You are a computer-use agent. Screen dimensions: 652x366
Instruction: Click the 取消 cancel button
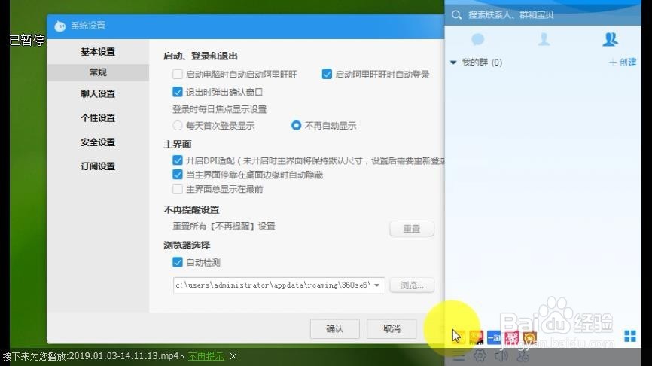(x=392, y=328)
